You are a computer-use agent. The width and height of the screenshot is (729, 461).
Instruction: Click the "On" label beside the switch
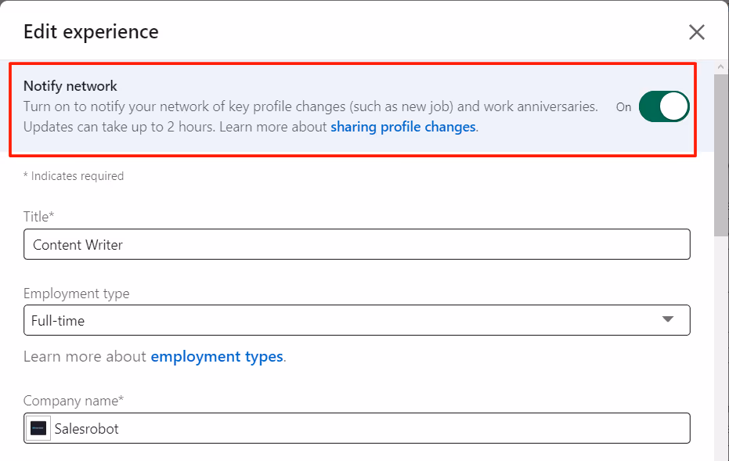pos(623,107)
